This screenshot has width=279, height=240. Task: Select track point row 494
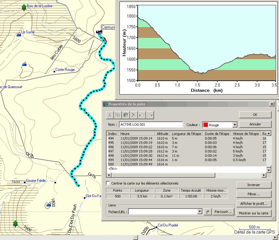(x=187, y=138)
